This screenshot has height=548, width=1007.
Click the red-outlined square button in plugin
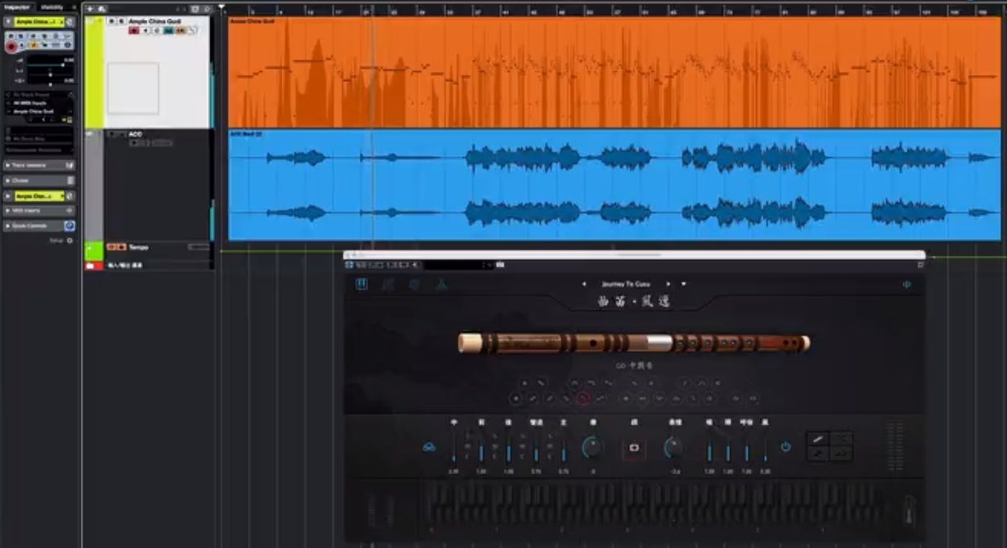[634, 448]
